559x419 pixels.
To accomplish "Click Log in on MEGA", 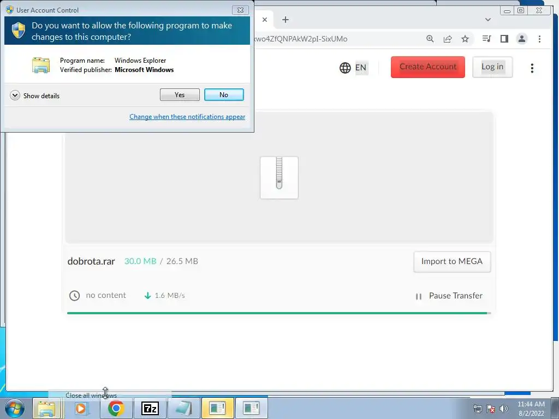I will point(492,67).
